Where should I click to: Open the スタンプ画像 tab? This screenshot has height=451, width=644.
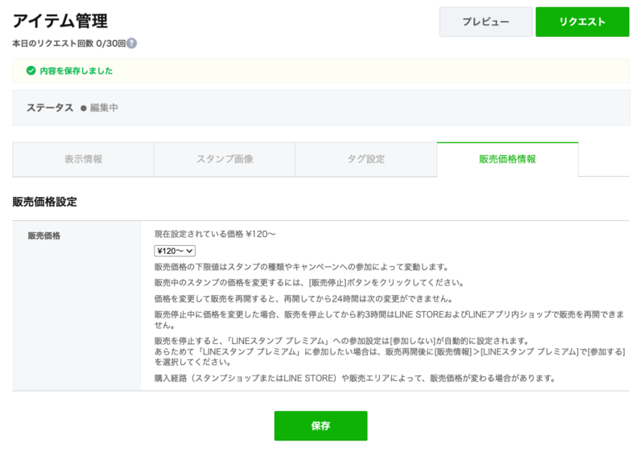[225, 159]
